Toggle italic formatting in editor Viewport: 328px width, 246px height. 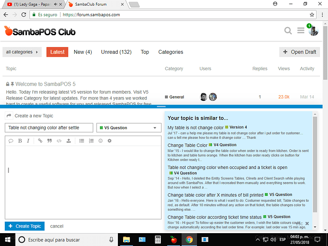tap(28, 141)
